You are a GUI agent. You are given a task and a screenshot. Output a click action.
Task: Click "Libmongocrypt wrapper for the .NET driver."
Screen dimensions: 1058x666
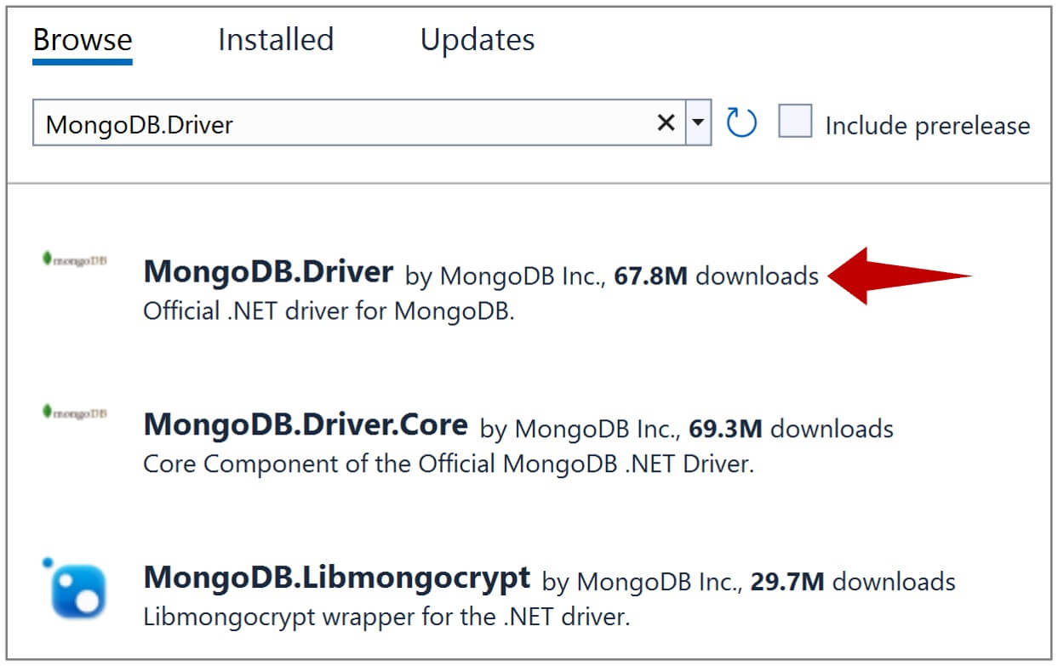tap(386, 617)
